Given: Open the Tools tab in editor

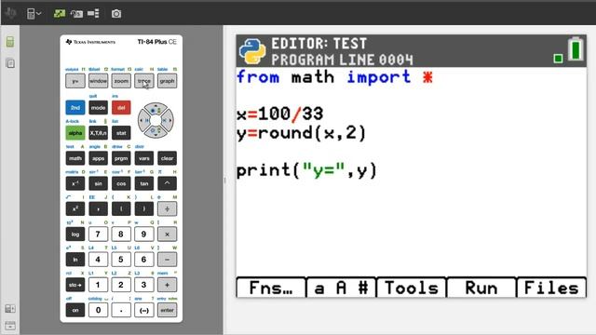Looking at the screenshot, I should pos(412,288).
